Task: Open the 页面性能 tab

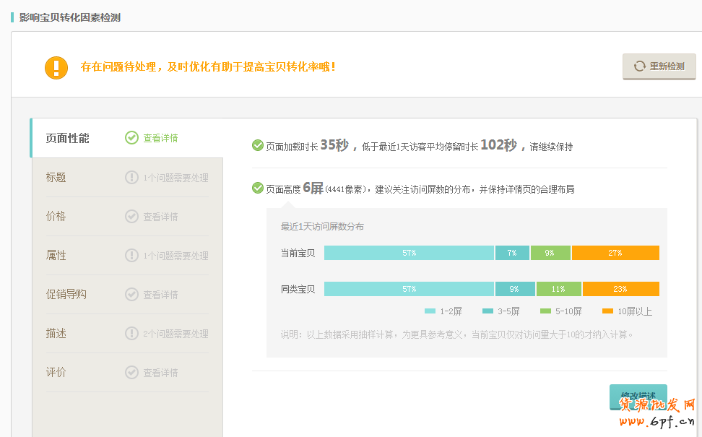Action: coord(68,138)
